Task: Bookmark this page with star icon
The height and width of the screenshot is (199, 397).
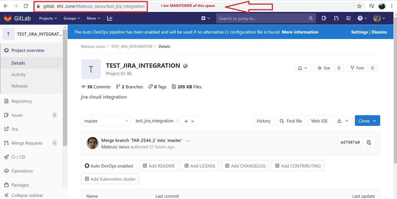Action: (x=359, y=6)
